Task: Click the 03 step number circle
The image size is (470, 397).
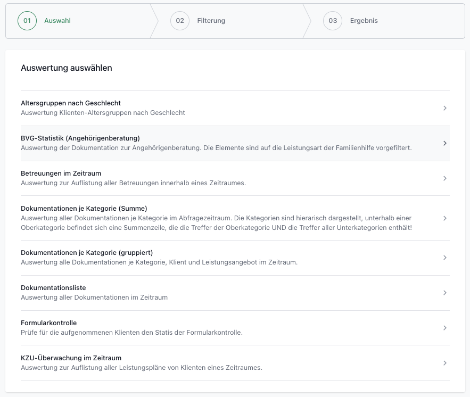Action: 333,21
